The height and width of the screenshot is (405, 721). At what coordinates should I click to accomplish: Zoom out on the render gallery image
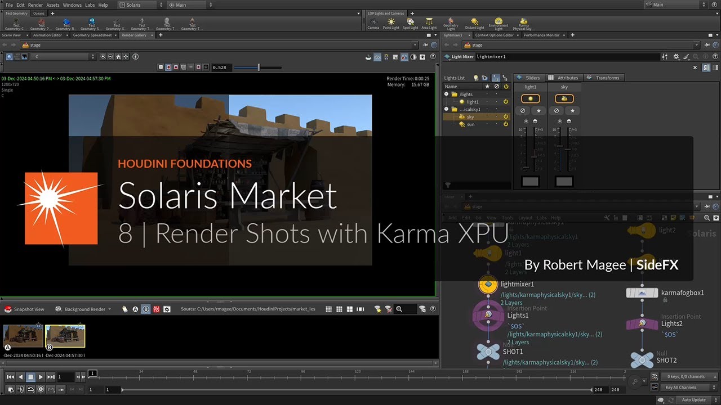click(110, 57)
